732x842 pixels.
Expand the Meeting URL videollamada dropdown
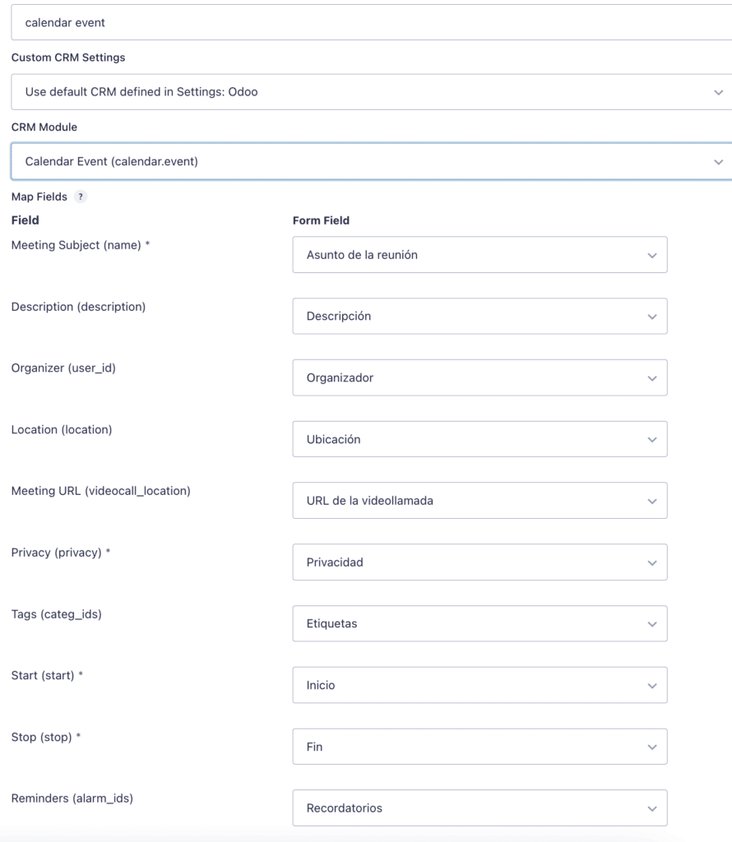click(479, 501)
